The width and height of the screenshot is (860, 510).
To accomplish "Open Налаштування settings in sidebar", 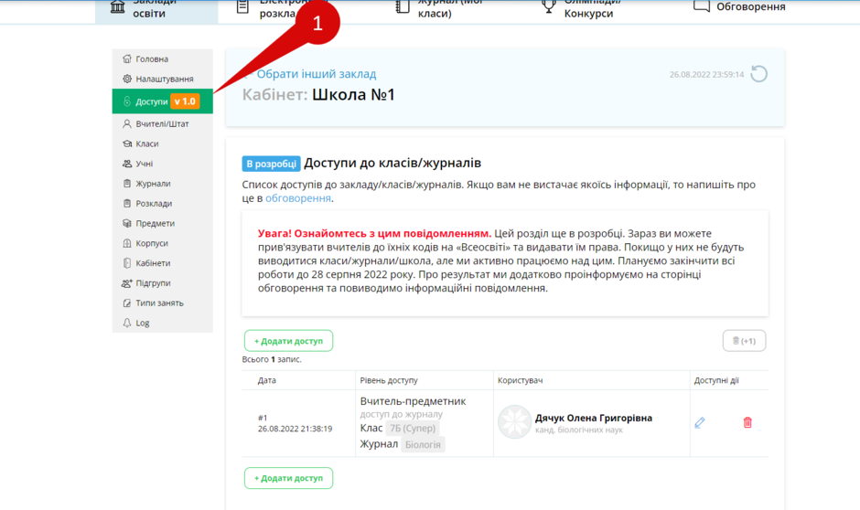I will click(162, 79).
